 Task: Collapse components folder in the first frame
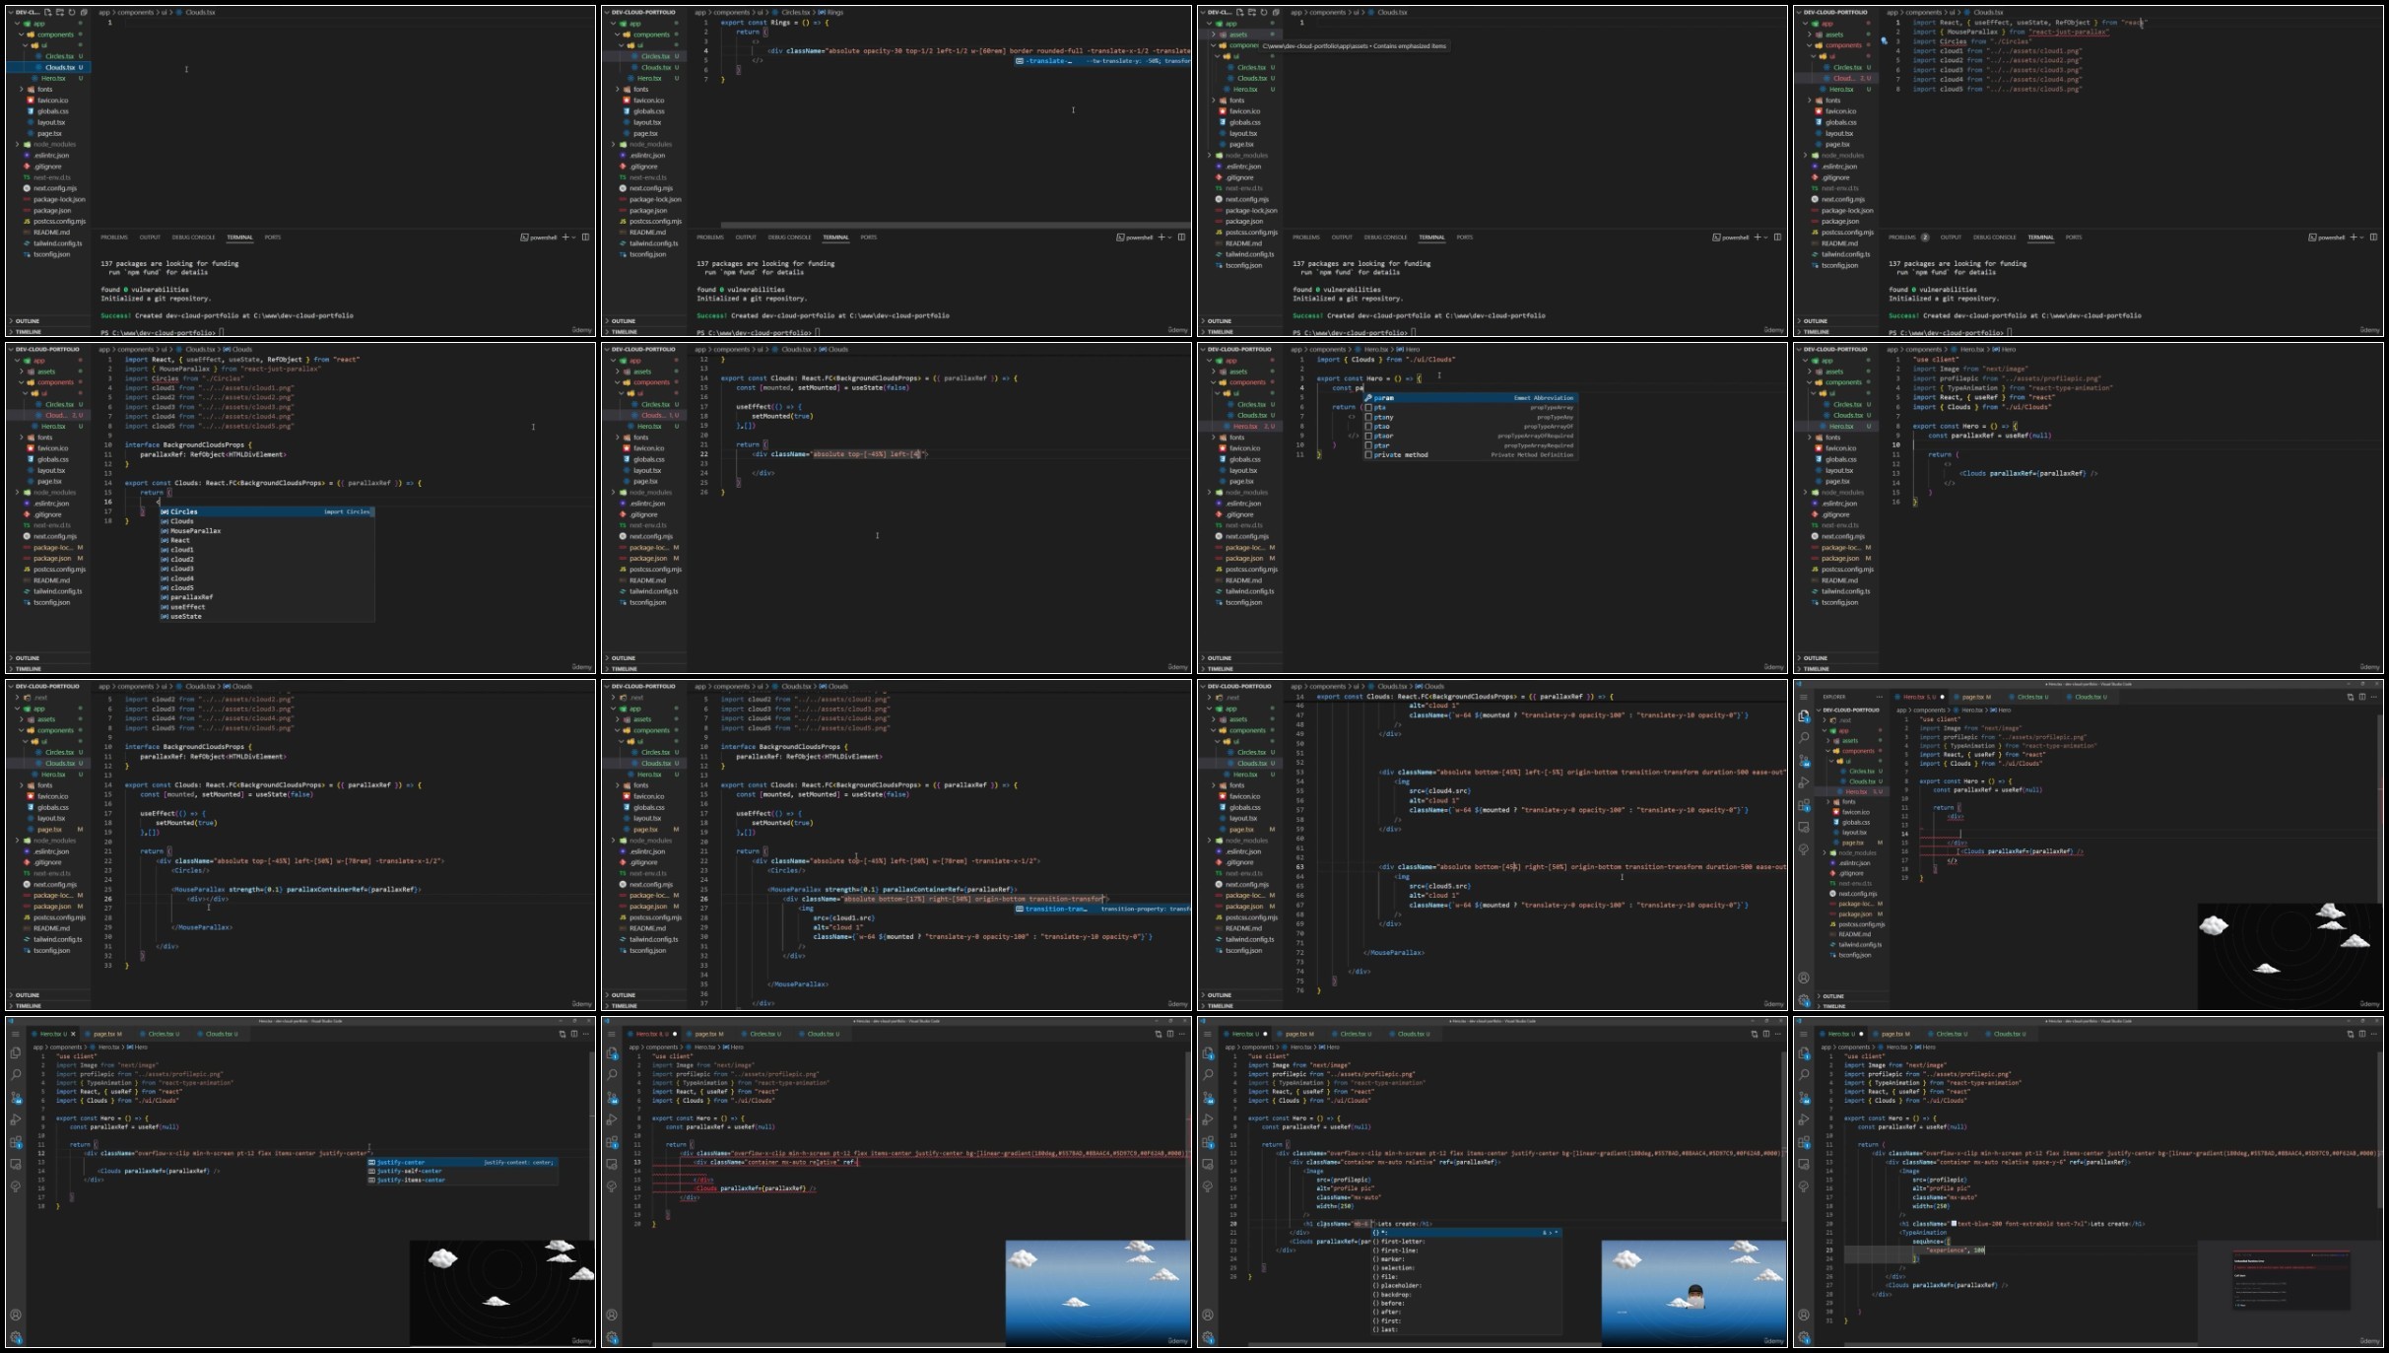(21, 34)
